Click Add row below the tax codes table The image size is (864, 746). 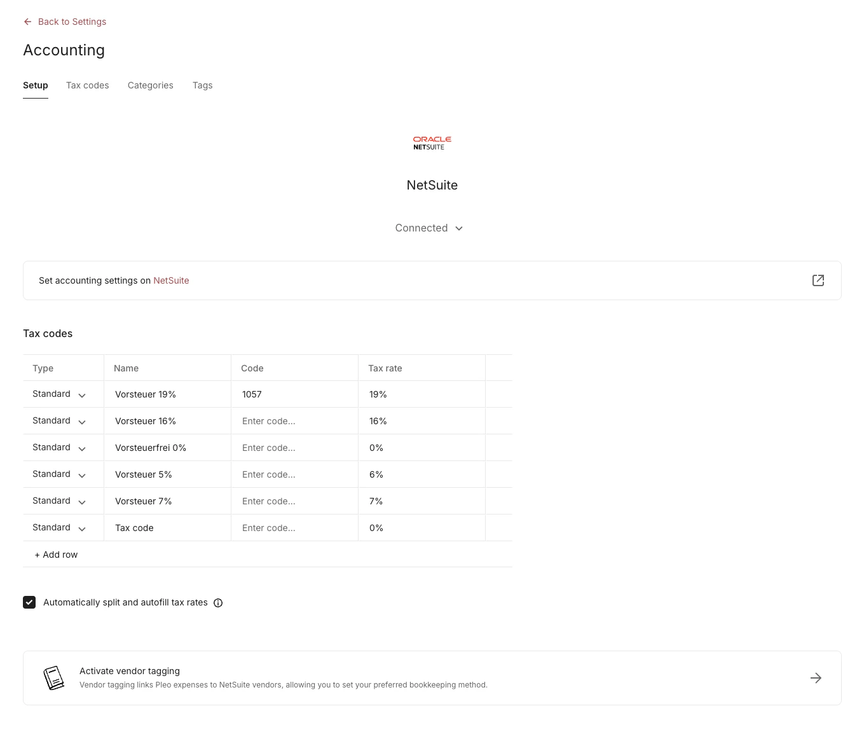click(x=56, y=554)
